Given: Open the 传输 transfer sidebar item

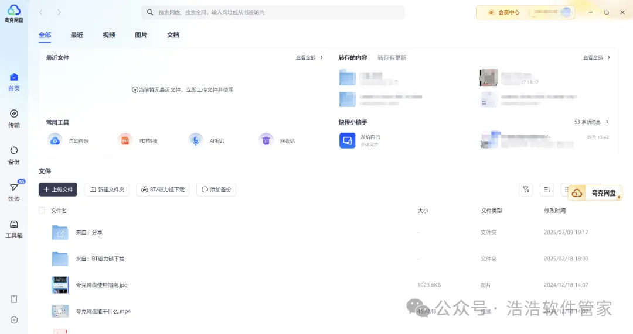Looking at the screenshot, I should [x=13, y=119].
